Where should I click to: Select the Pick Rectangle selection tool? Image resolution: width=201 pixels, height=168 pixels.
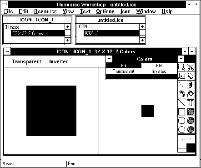pyautogui.click(x=181, y=67)
